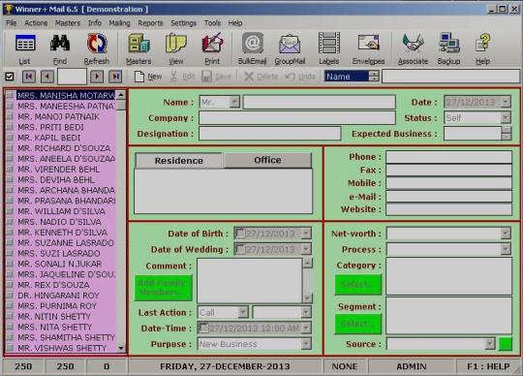Switch to the Office address tab
The height and width of the screenshot is (376, 523).
[x=267, y=160]
